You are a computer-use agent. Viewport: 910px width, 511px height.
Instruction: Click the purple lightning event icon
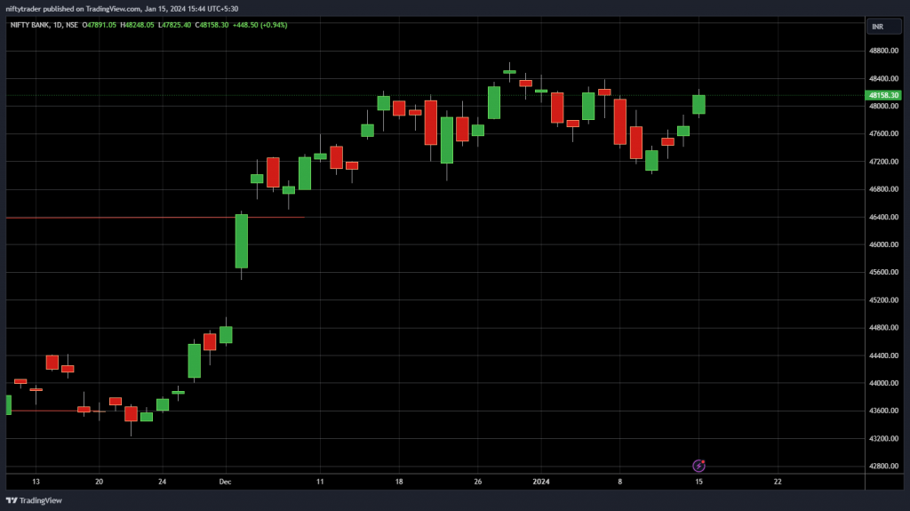click(x=698, y=466)
